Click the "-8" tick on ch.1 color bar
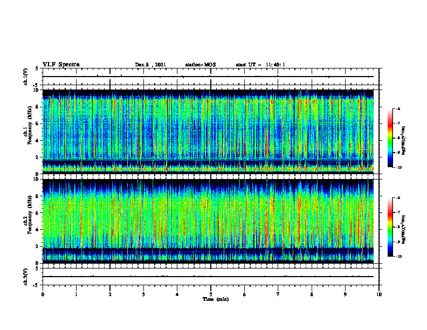427x330 pixels. 398,138
